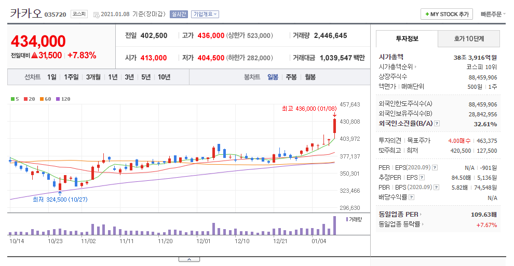Click the current price 434,000
Screen dimensions: 514x266
[x=38, y=42]
